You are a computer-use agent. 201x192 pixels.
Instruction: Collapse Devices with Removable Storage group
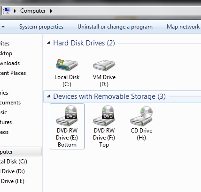pyautogui.click(x=48, y=96)
